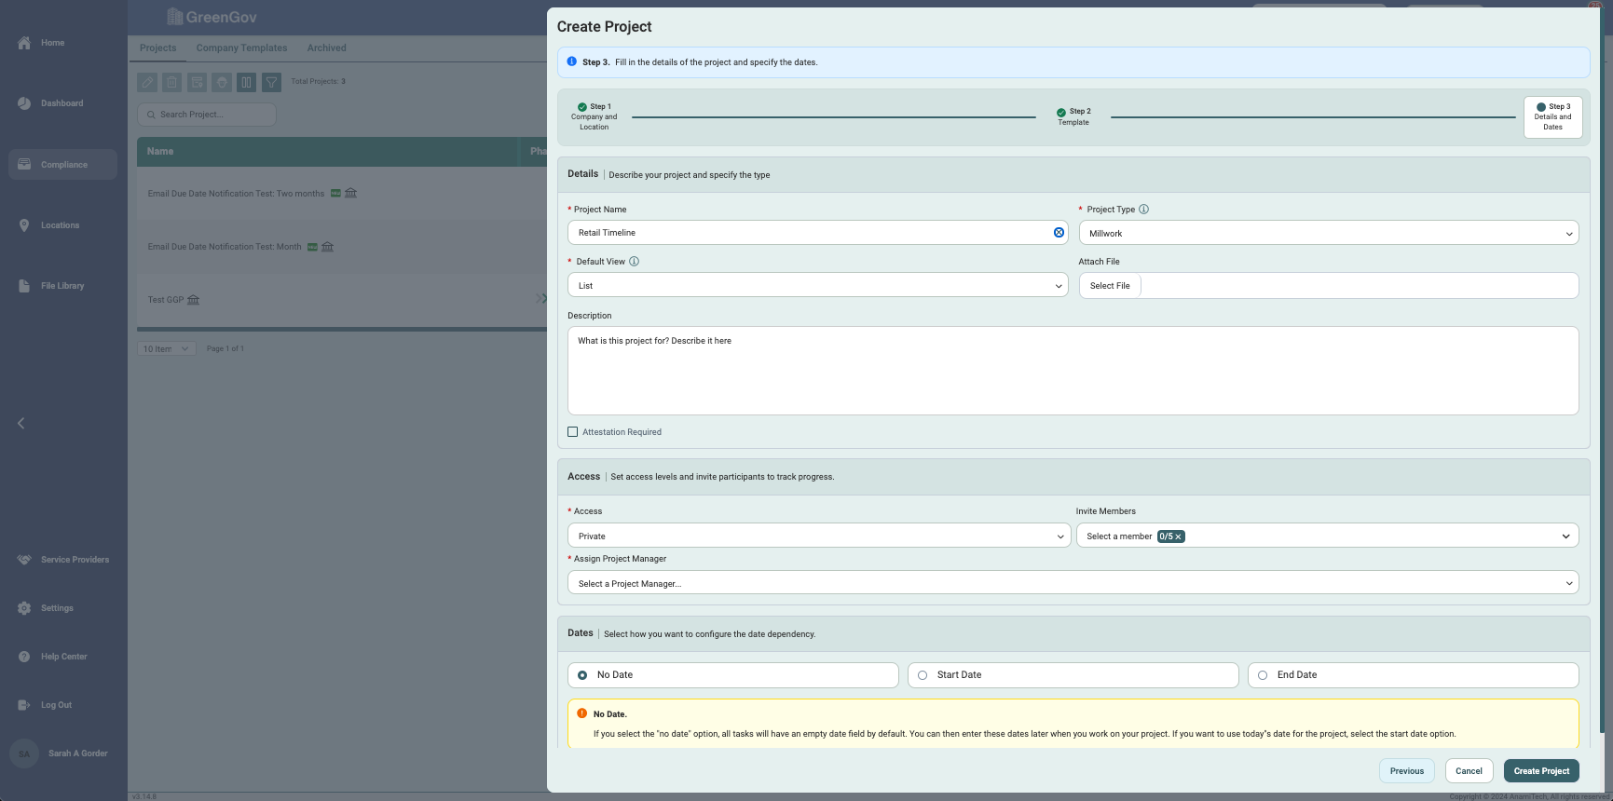Go to the Archived tab
The image size is (1613, 801).
coord(326,48)
